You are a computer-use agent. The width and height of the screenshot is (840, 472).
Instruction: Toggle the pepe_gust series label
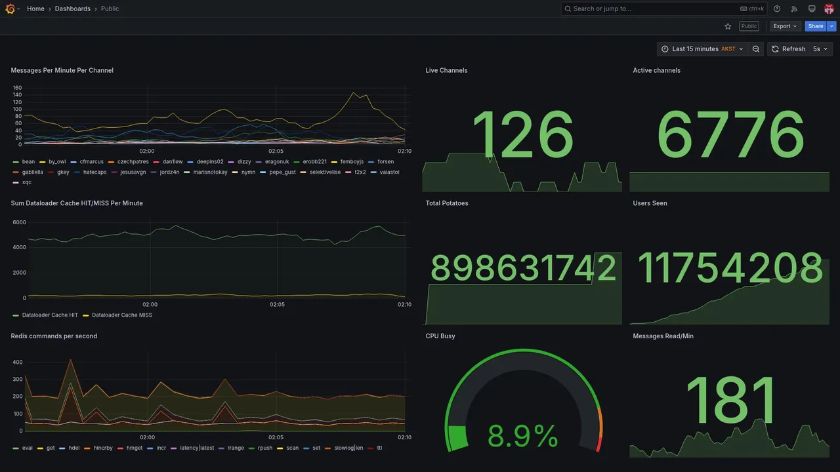click(283, 172)
